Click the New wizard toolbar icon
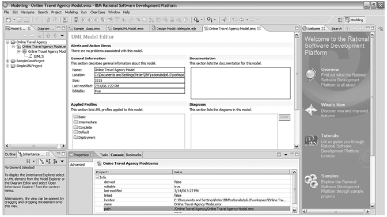This screenshot has height=217, width=387. pos(9,20)
